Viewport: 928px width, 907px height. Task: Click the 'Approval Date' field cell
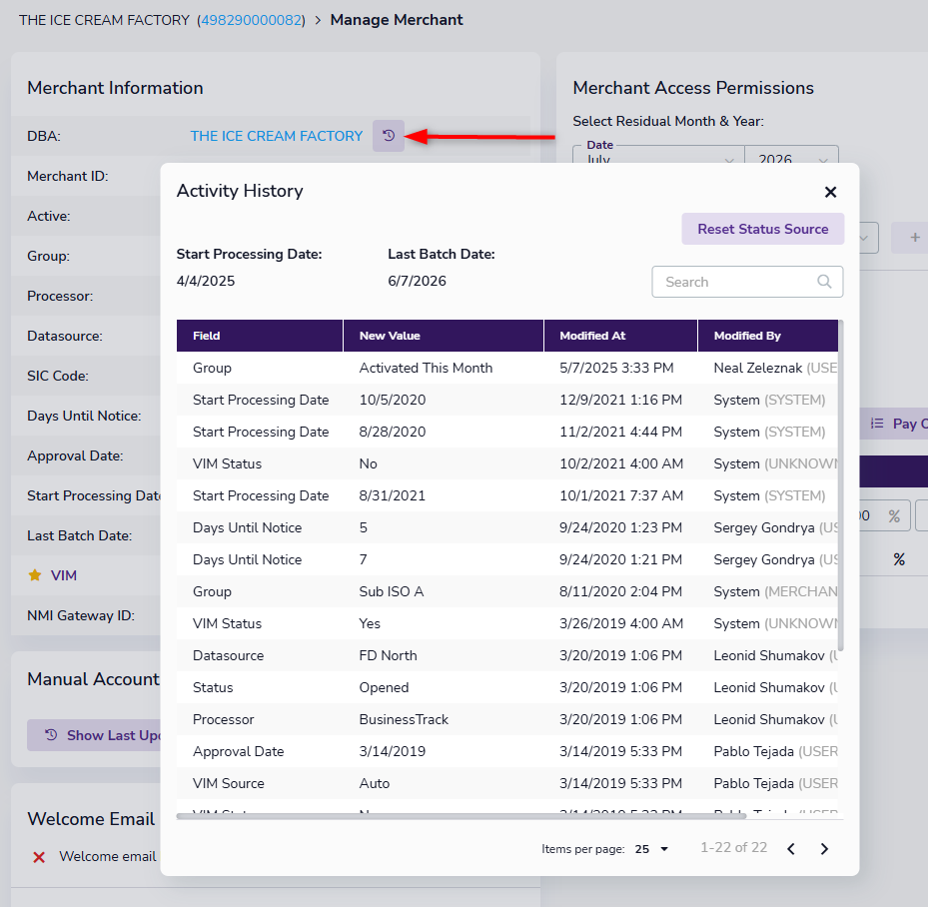(x=238, y=751)
